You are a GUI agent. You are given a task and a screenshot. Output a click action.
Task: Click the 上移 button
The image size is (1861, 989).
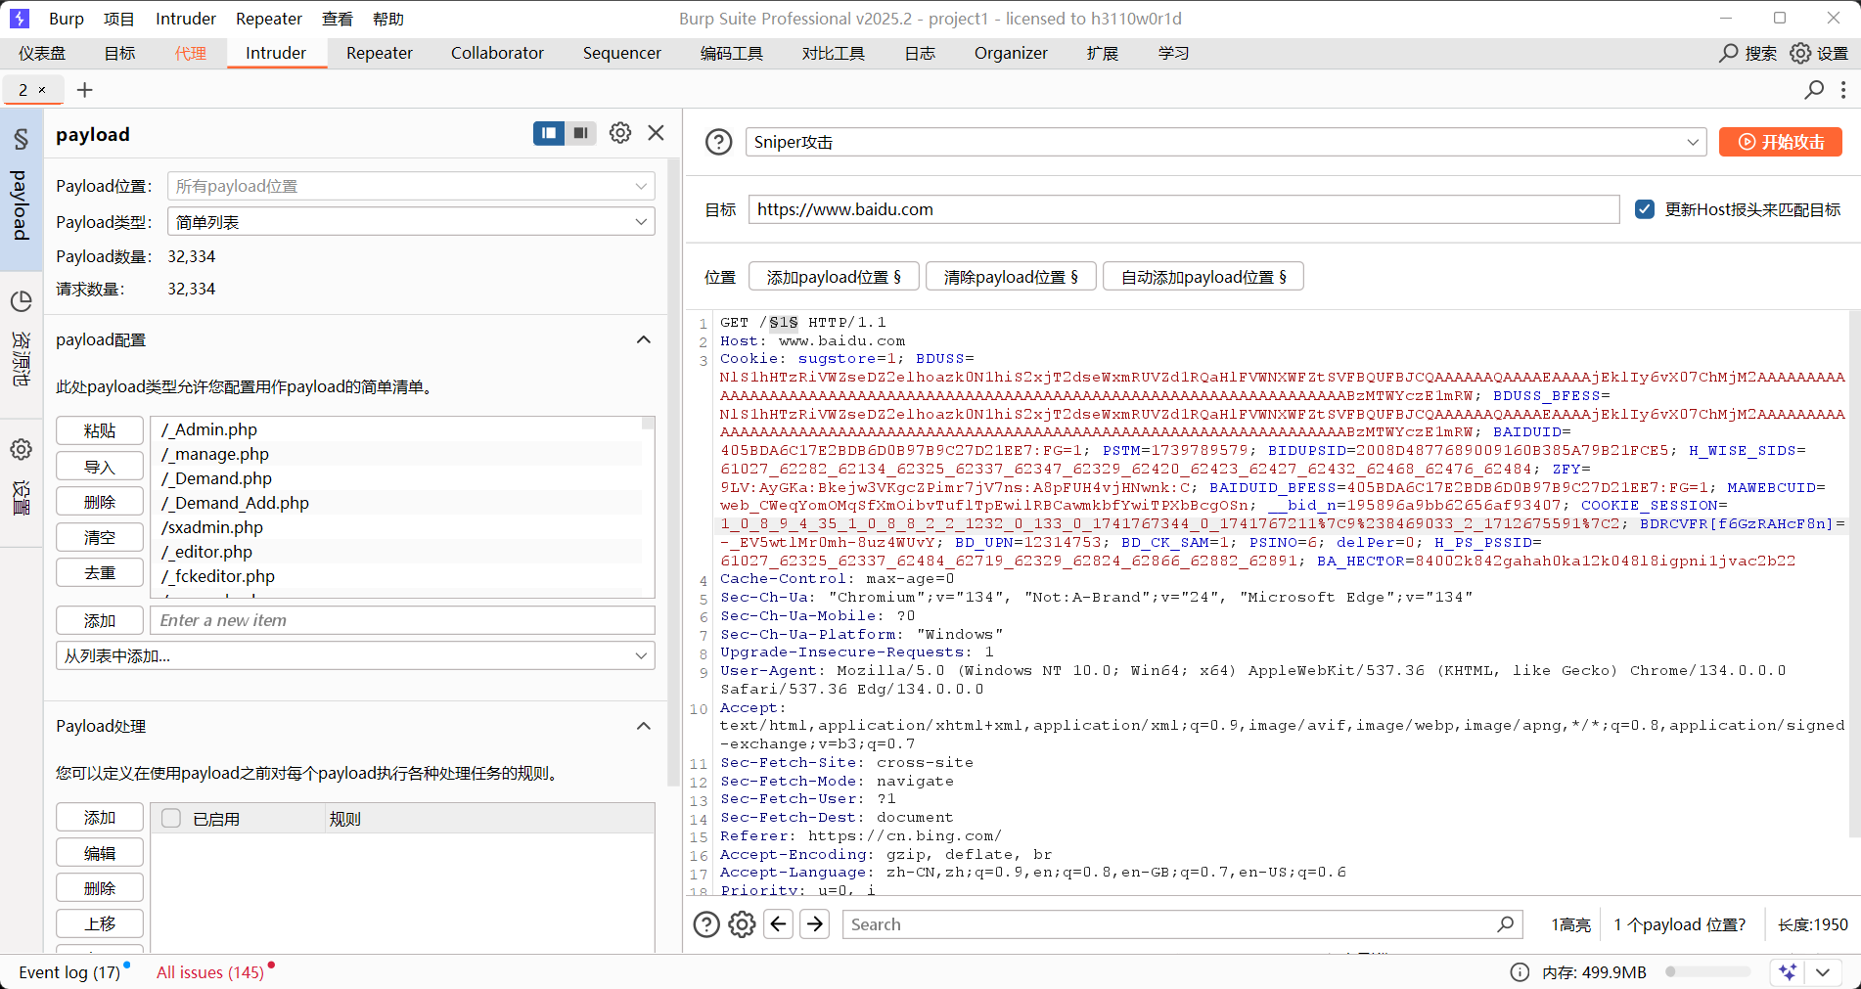[100, 923]
